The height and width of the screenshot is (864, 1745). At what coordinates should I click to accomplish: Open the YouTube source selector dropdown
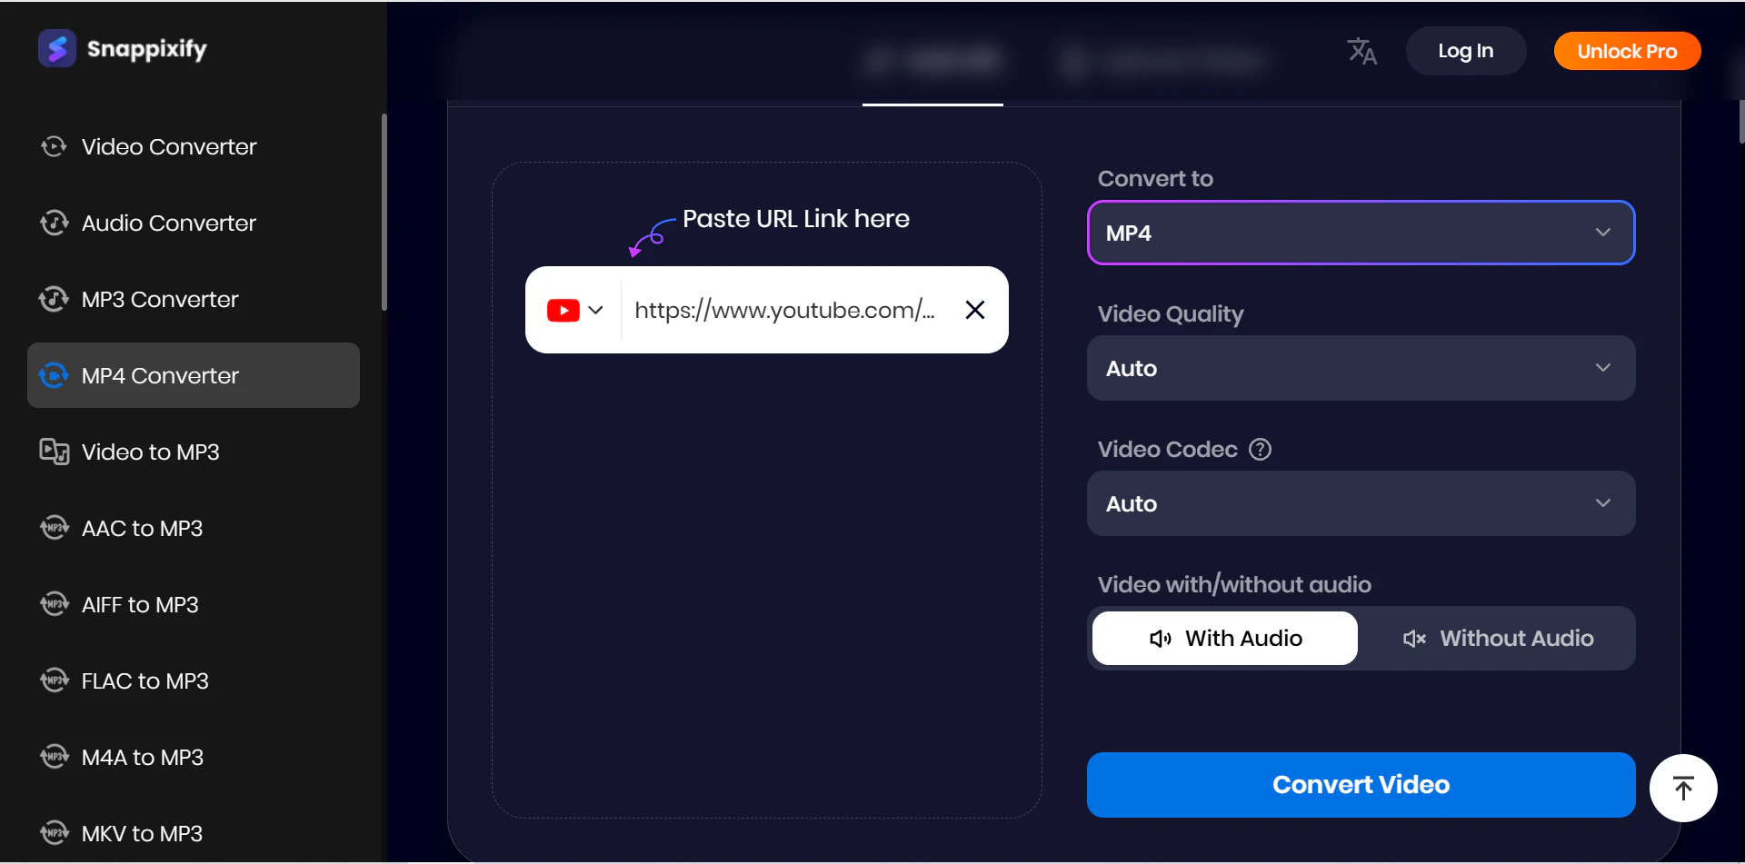point(575,311)
